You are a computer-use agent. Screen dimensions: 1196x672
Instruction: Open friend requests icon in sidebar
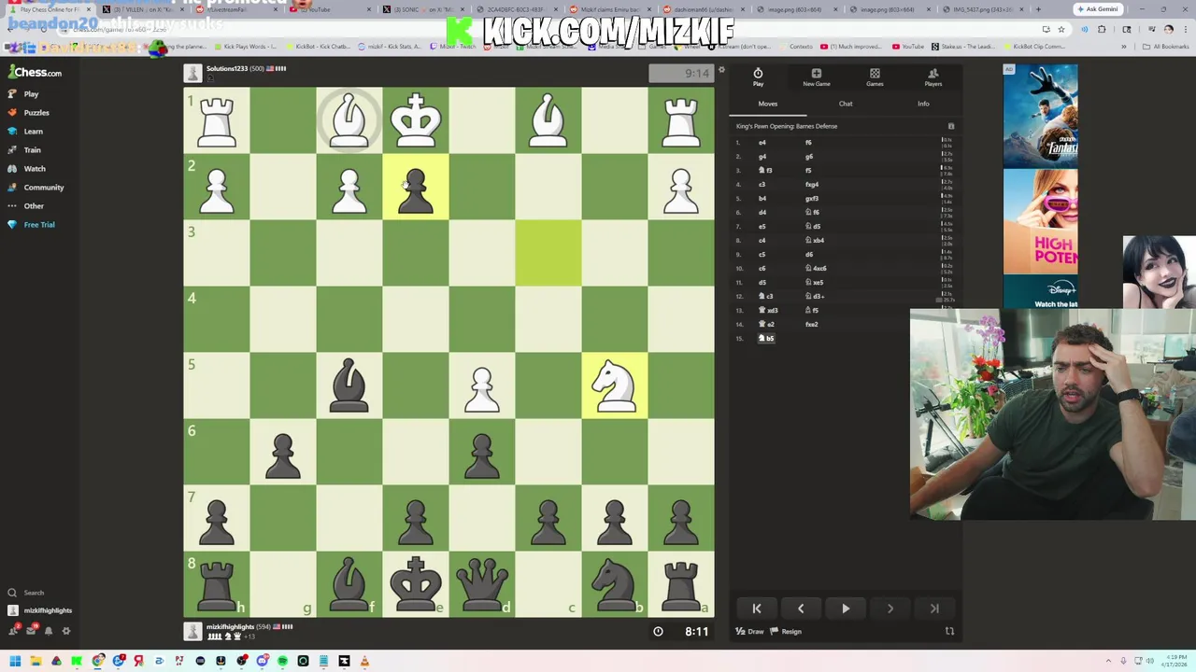point(13,631)
